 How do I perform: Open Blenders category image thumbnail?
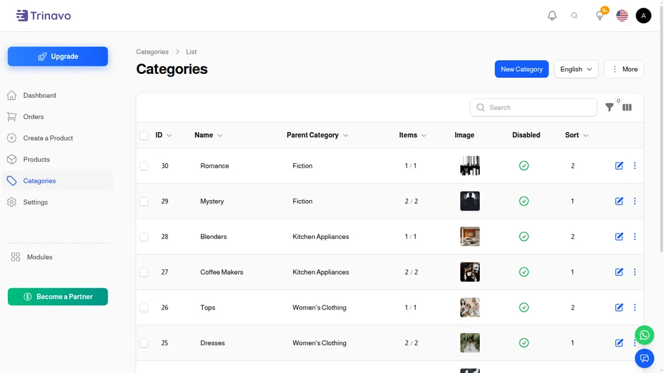pyautogui.click(x=469, y=236)
